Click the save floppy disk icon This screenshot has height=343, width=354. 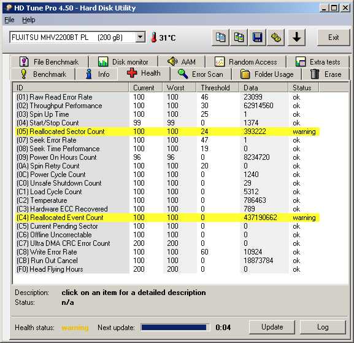(x=258, y=37)
